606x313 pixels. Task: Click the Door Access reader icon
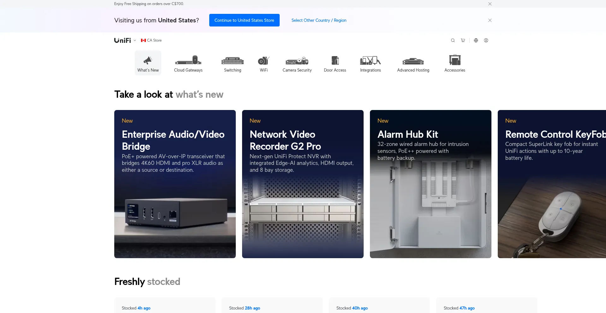coord(335,60)
